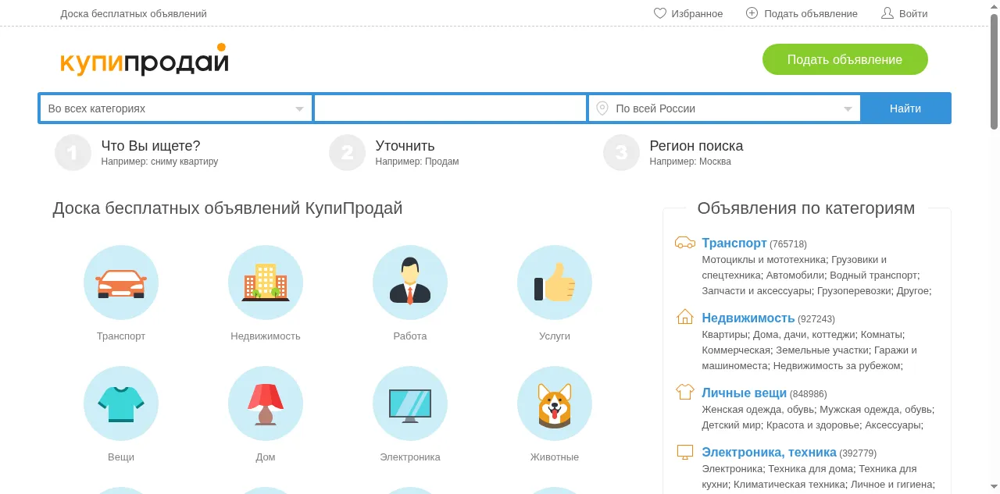The height and width of the screenshot is (494, 1000).
Task: Click the КупиПродай logo
Action: [145, 60]
